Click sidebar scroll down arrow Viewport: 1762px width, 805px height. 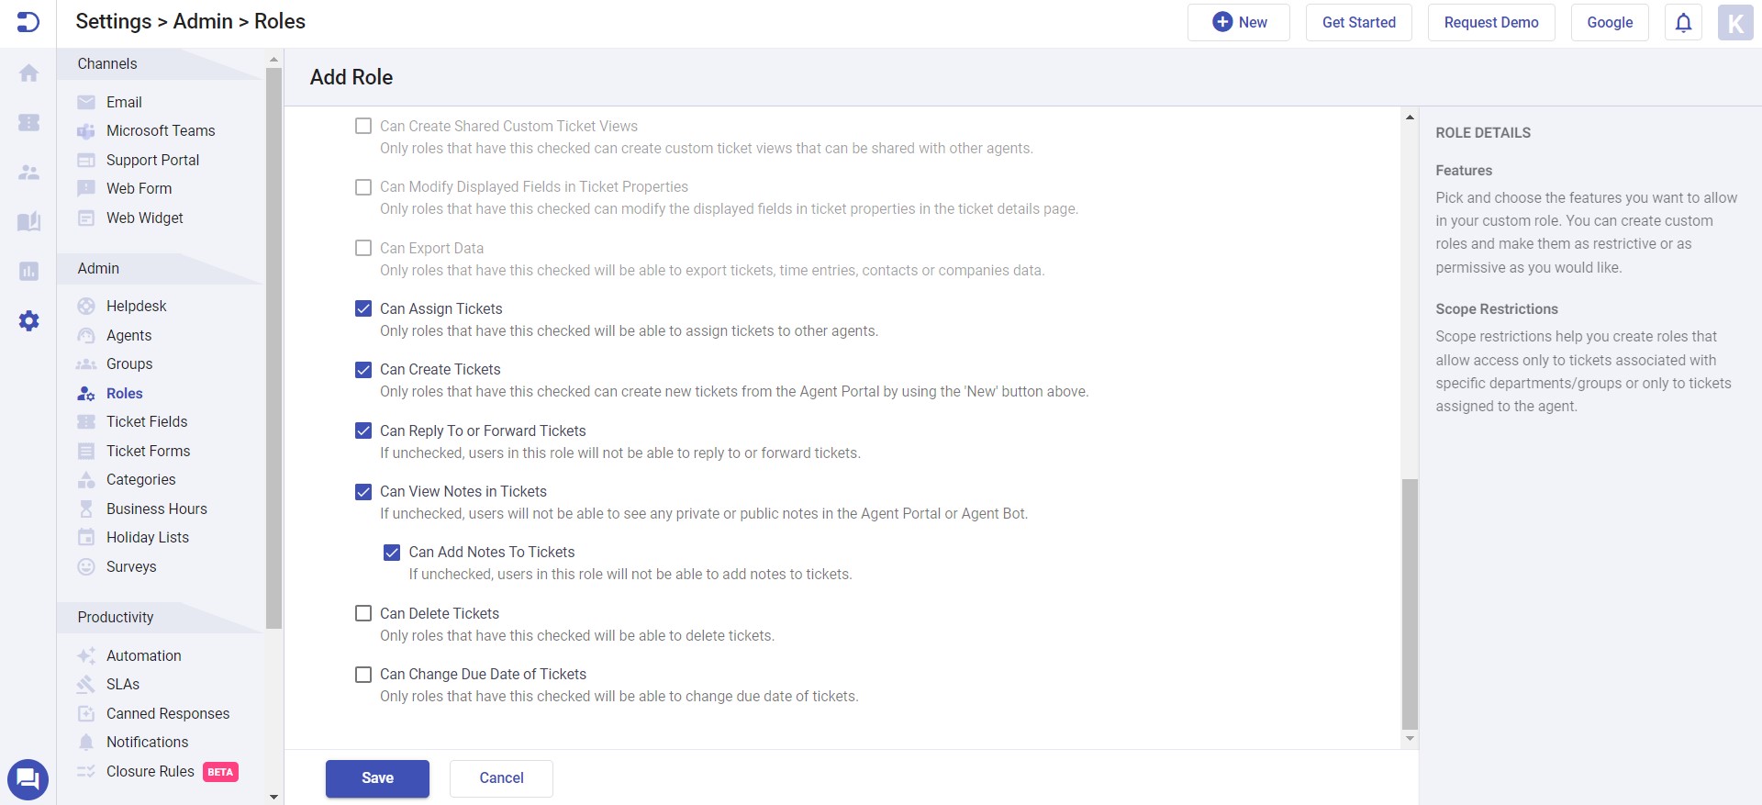(x=273, y=797)
